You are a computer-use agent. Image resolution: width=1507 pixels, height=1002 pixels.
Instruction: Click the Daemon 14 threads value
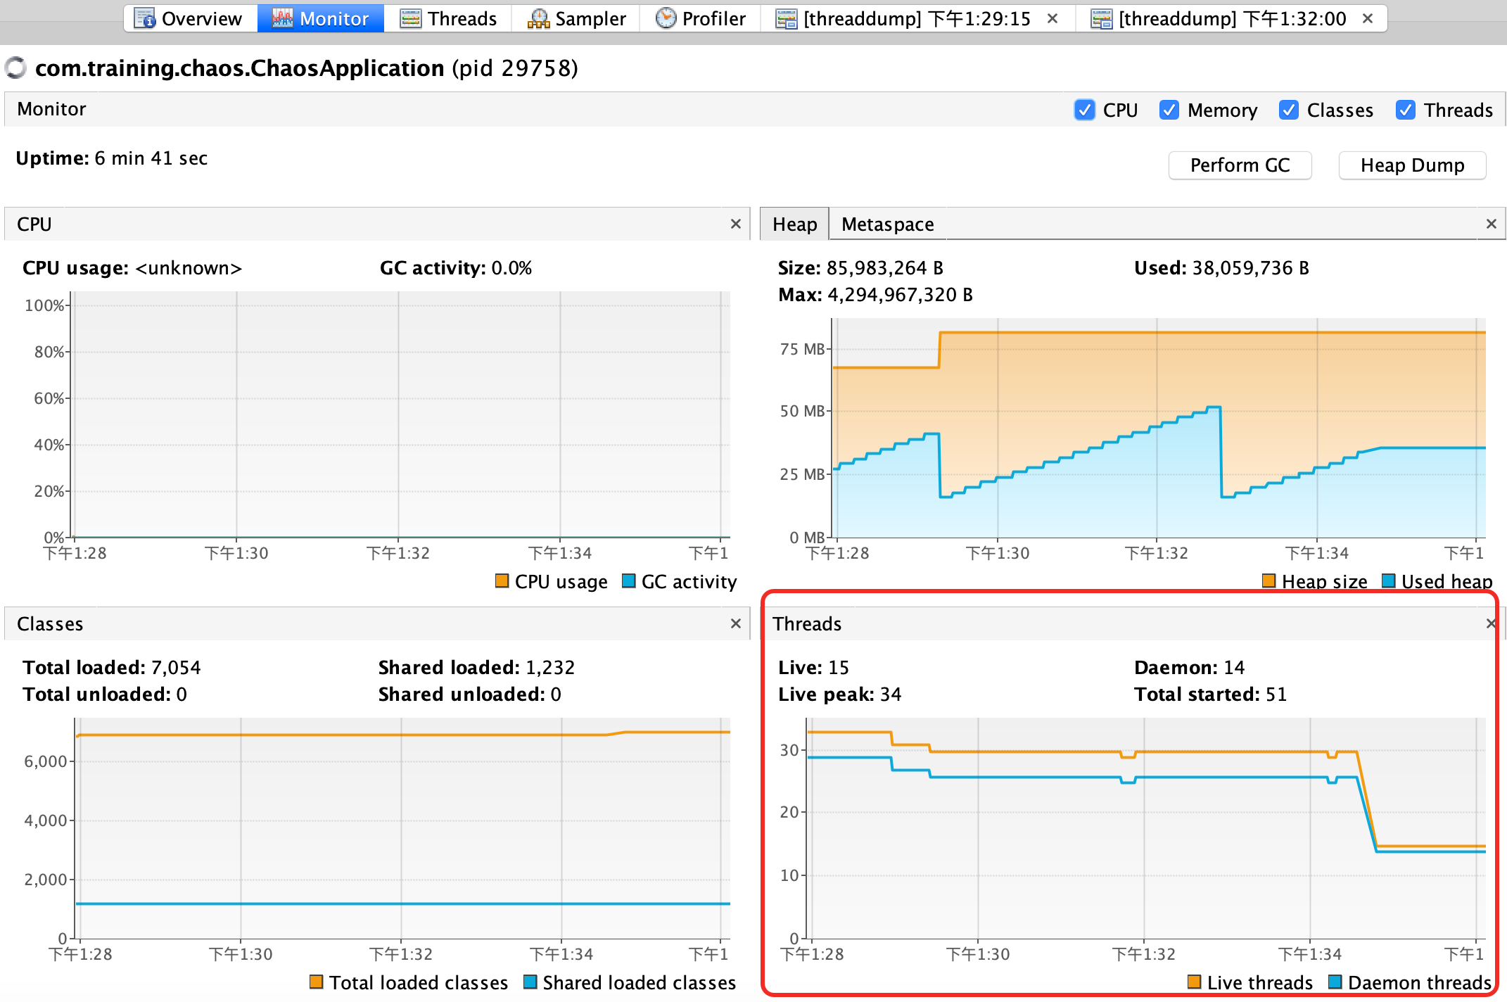[1234, 668]
